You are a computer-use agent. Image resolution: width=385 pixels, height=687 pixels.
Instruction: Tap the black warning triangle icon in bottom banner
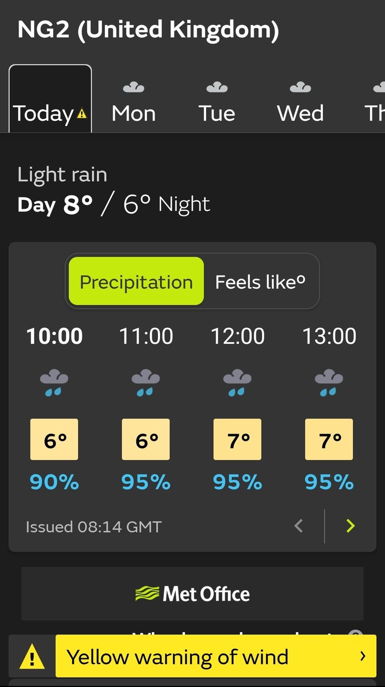coord(32,656)
